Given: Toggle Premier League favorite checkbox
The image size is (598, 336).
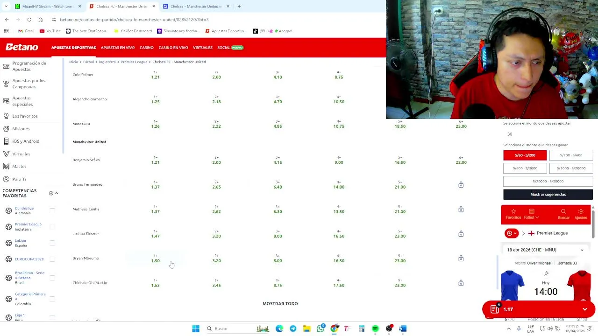Looking at the screenshot, I should [52, 227].
